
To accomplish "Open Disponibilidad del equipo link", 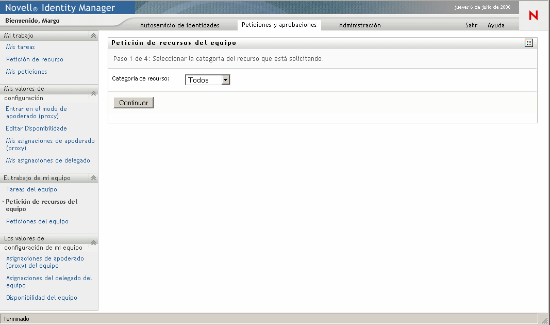I will point(42,298).
